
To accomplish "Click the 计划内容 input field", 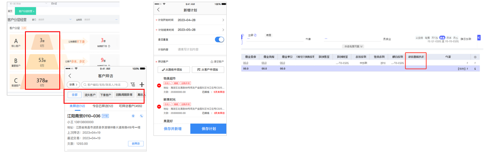I will pyautogui.click(x=201, y=50).
